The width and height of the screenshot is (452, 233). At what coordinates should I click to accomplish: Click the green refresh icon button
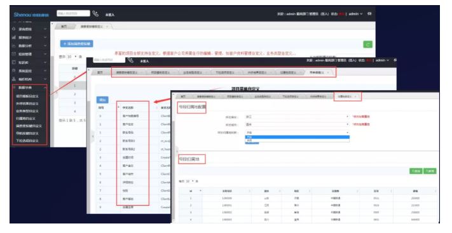coord(367,44)
